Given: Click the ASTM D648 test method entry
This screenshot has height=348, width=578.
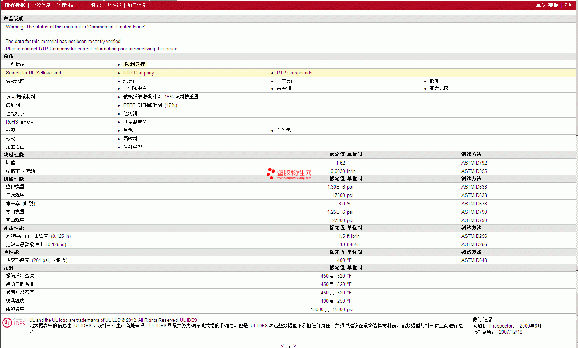Looking at the screenshot, I should (474, 260).
